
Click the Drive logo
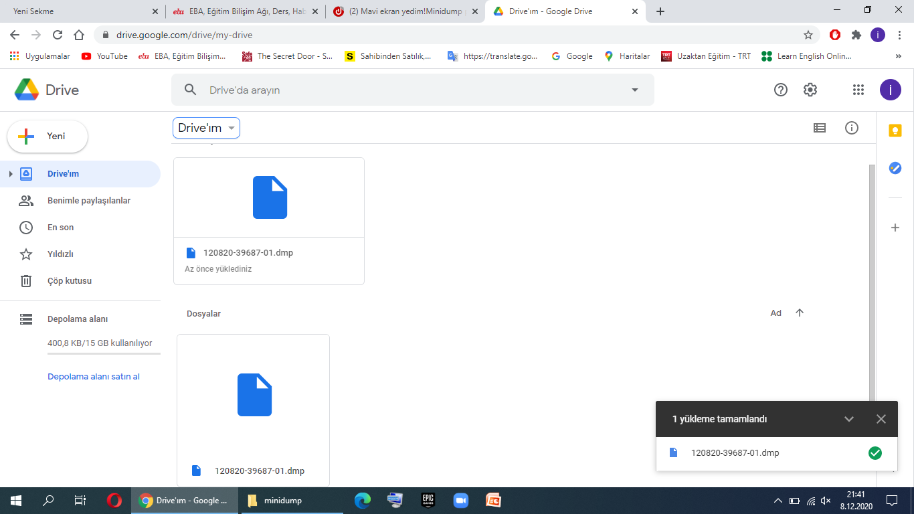point(47,90)
